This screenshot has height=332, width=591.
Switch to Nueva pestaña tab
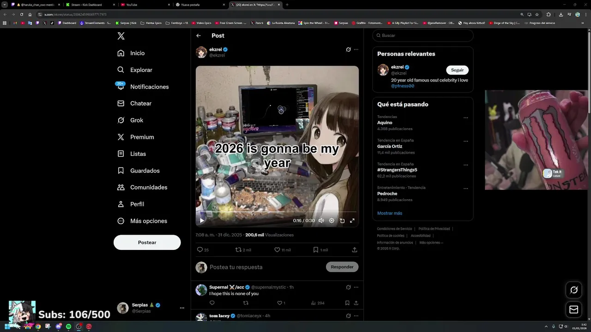coord(199,5)
